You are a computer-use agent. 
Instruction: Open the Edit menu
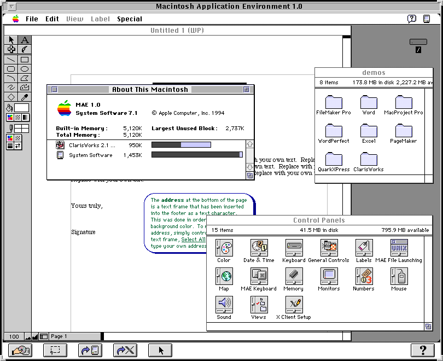click(52, 19)
